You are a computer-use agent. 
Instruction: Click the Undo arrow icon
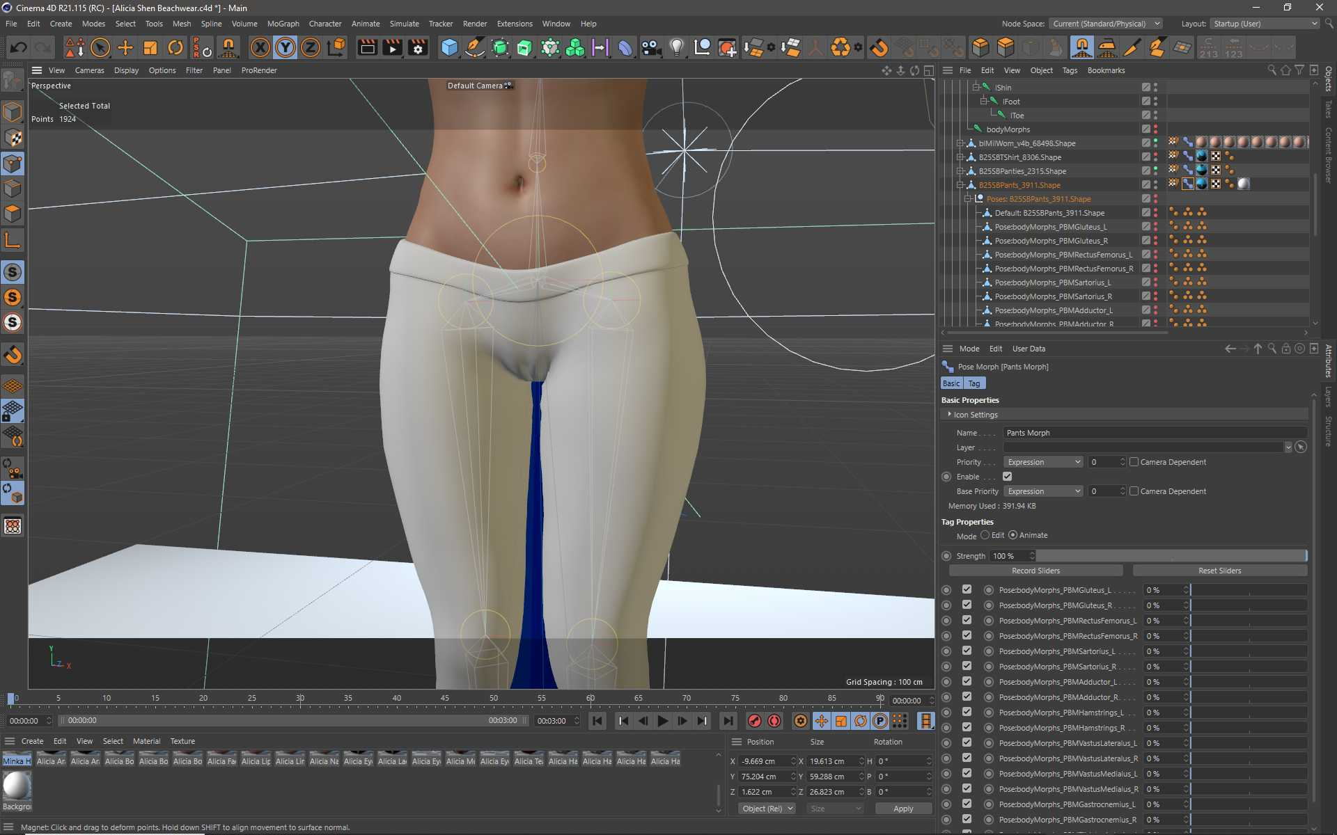[19, 47]
